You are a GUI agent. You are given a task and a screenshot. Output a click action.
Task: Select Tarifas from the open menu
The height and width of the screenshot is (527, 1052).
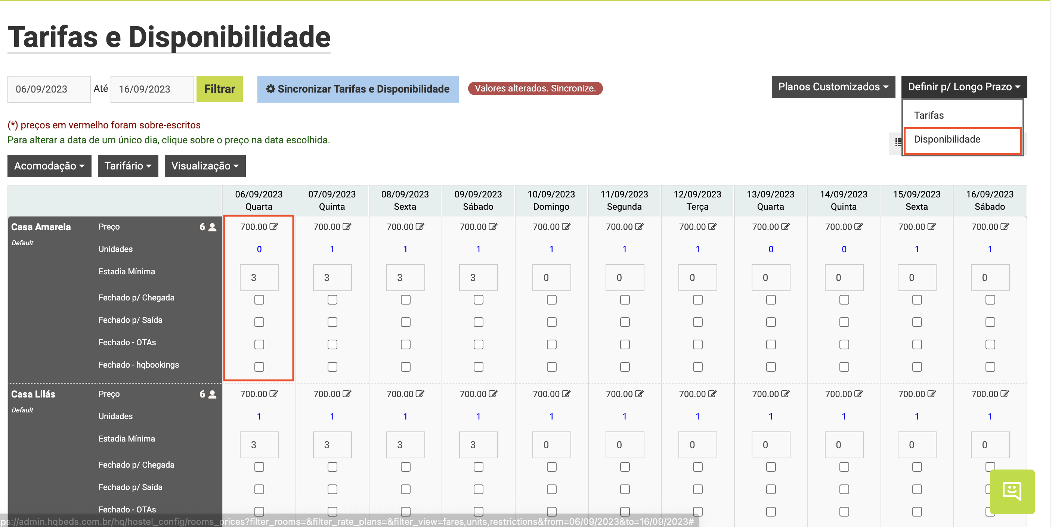point(929,115)
